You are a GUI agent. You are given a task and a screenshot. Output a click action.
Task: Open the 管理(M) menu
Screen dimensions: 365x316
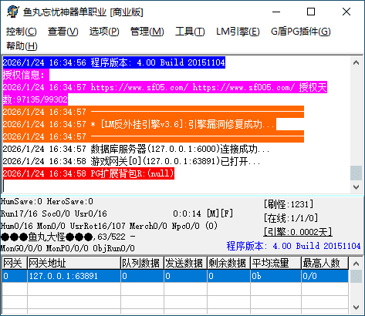147,32
